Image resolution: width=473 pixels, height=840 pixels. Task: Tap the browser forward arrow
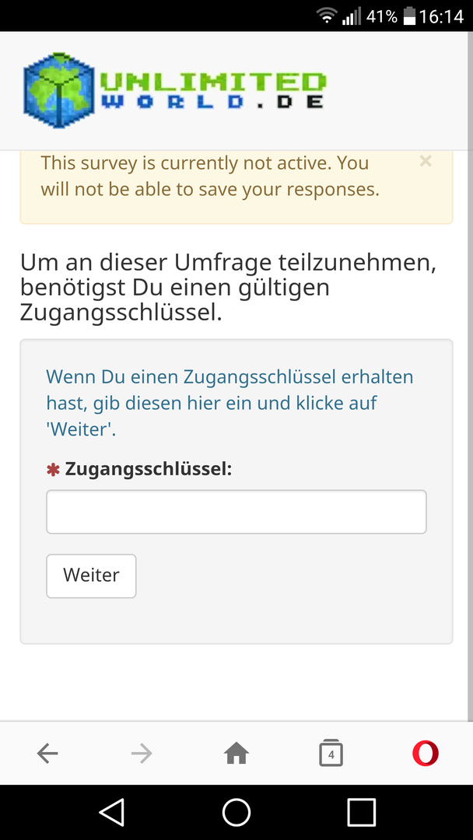[142, 753]
